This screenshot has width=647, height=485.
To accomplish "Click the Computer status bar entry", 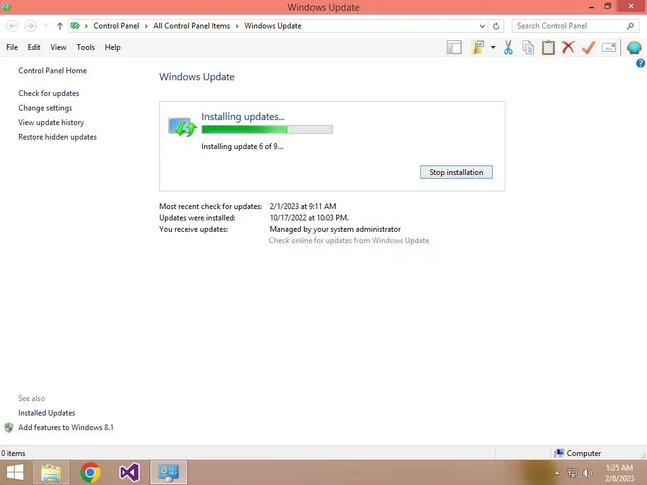I will [x=578, y=453].
